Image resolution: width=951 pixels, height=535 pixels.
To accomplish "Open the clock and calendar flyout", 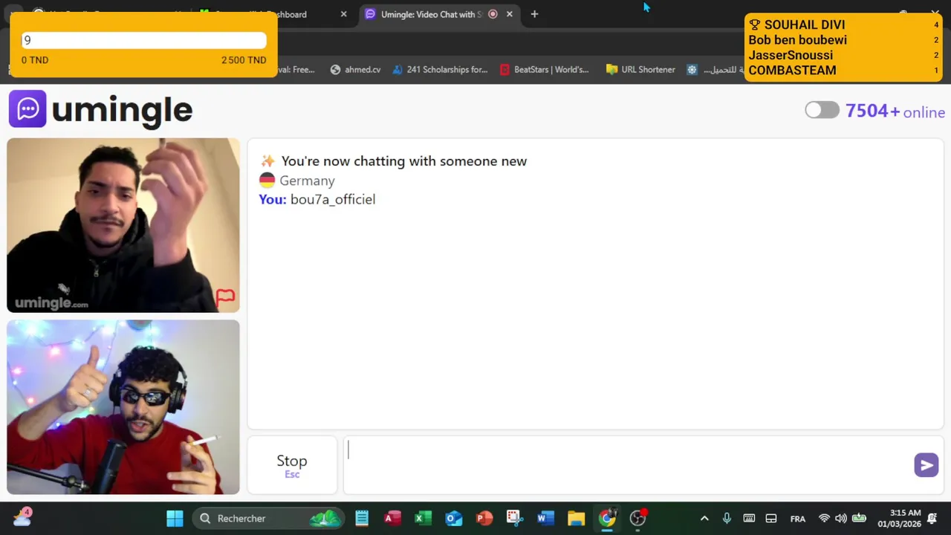I will pos(899,519).
